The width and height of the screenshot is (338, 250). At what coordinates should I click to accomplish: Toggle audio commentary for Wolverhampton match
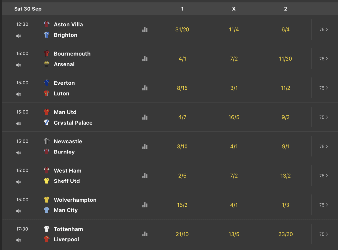pos(18,211)
